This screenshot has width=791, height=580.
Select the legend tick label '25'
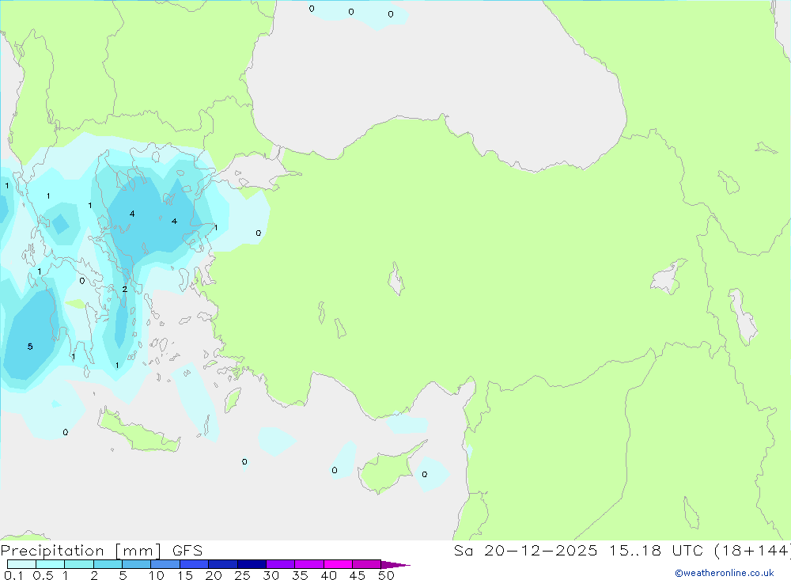pos(242,575)
